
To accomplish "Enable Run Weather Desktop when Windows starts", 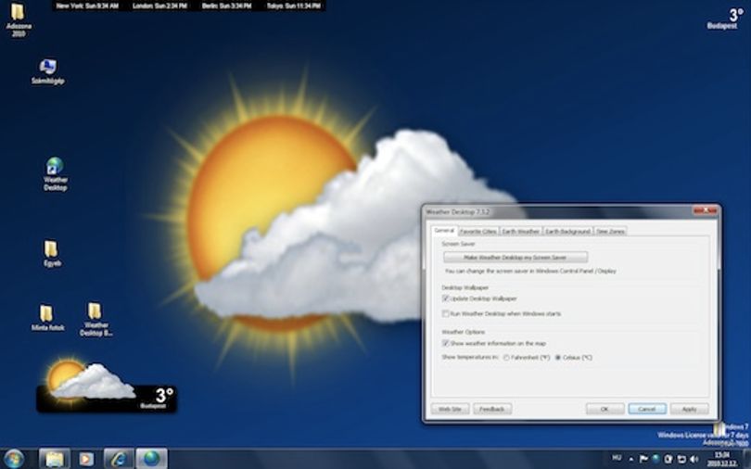I will tap(445, 314).
